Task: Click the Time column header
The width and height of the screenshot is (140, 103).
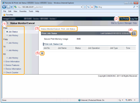Action: (x=131, y=48)
